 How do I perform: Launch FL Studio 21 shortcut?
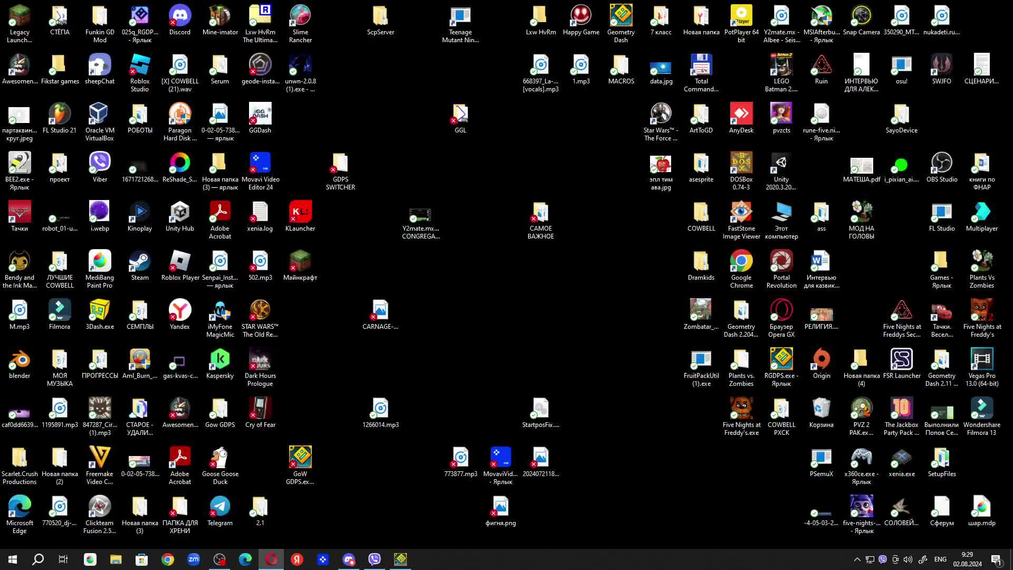click(x=60, y=118)
